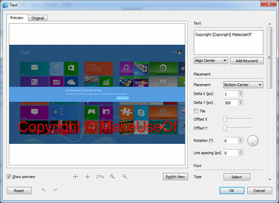Click the 27% zoom level text
Viewport: 279px width, 203px height.
point(100,177)
